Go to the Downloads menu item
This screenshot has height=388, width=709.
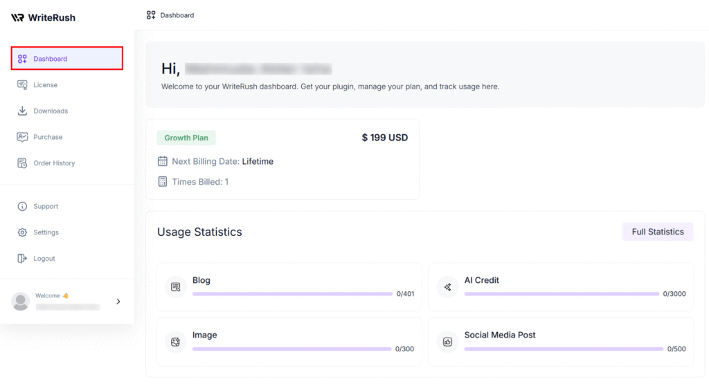click(67, 111)
